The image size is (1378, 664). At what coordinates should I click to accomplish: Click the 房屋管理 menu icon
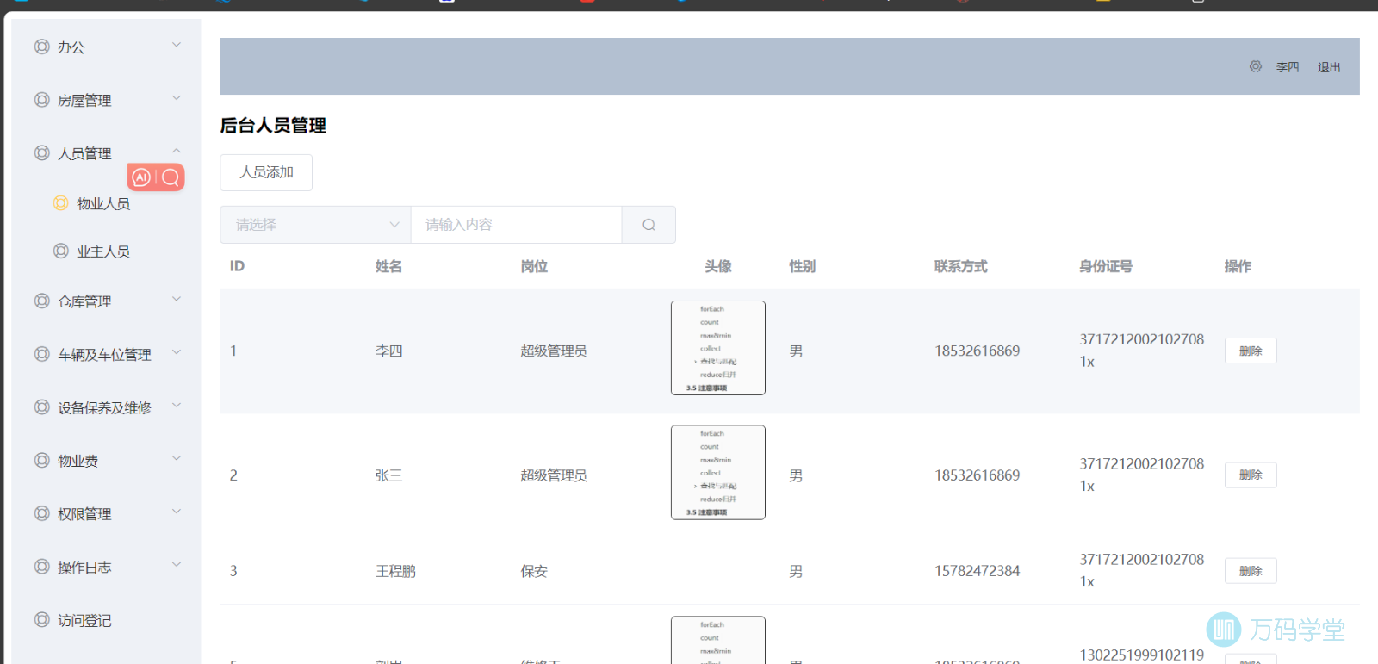point(41,100)
